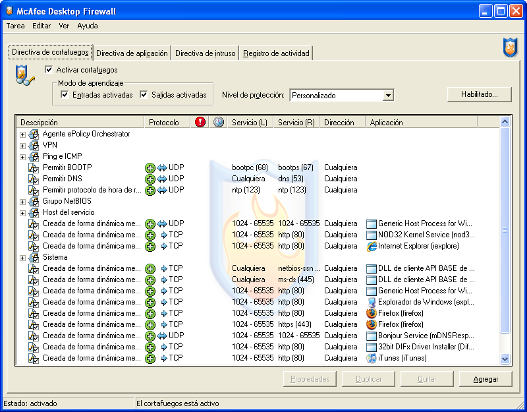Click the iTunes application icon
This screenshot has width=527, height=412.
click(372, 358)
